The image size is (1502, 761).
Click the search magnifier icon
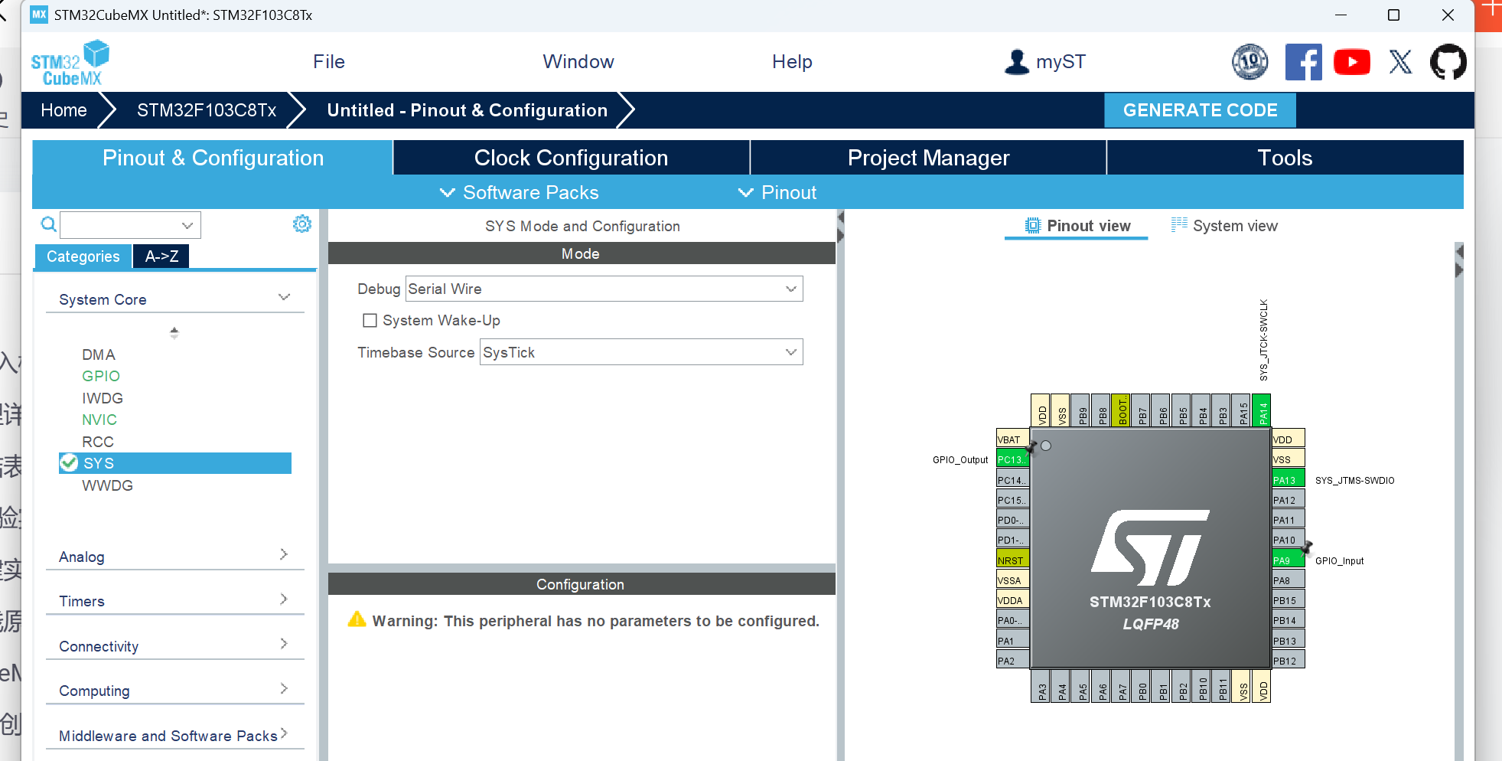pyautogui.click(x=48, y=224)
